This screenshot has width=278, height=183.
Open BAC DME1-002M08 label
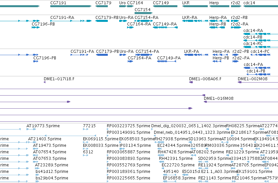(253, 79)
